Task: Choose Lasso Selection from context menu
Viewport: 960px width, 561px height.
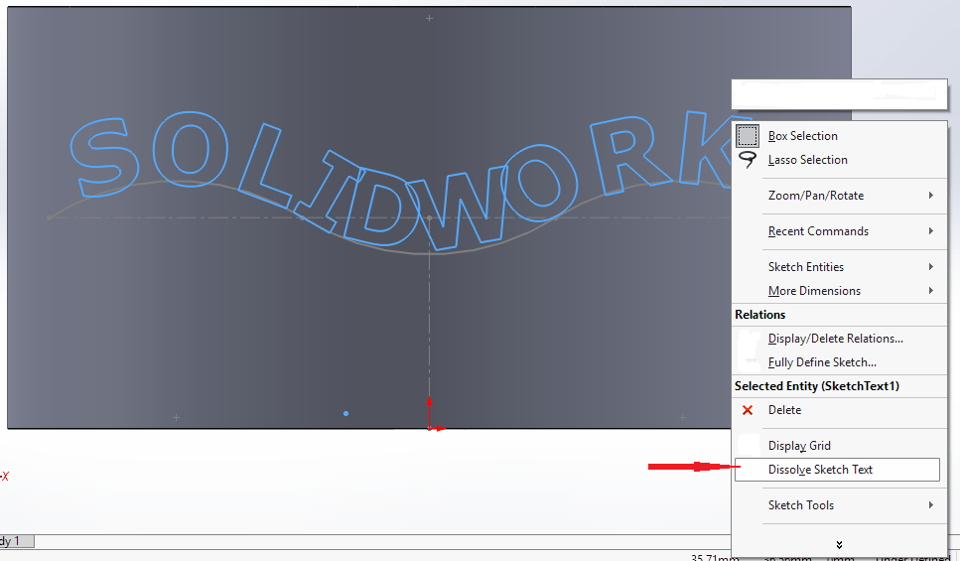Action: (807, 160)
